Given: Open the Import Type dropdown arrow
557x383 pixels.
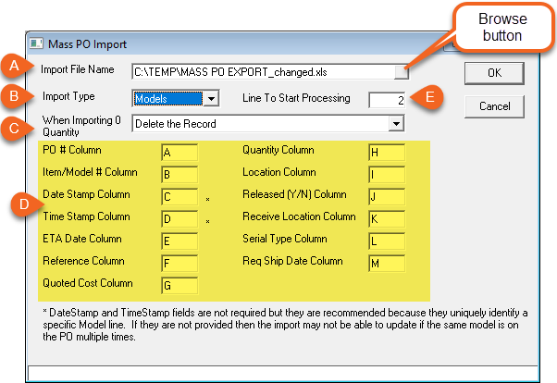Looking at the screenshot, I should [211, 98].
